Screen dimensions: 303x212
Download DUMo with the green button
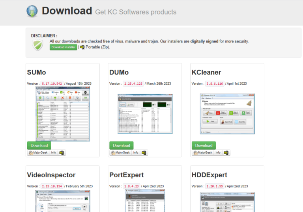click(121, 145)
